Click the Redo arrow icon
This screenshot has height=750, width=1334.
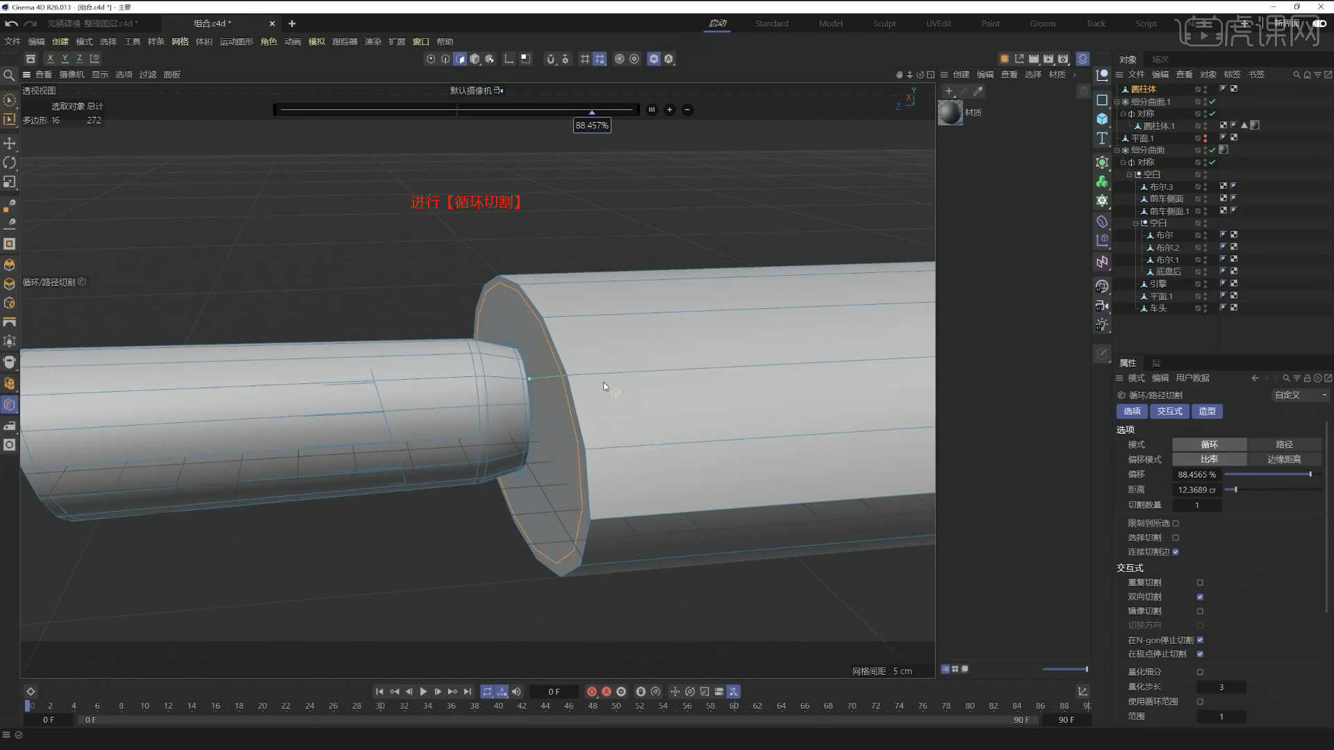pyautogui.click(x=30, y=24)
